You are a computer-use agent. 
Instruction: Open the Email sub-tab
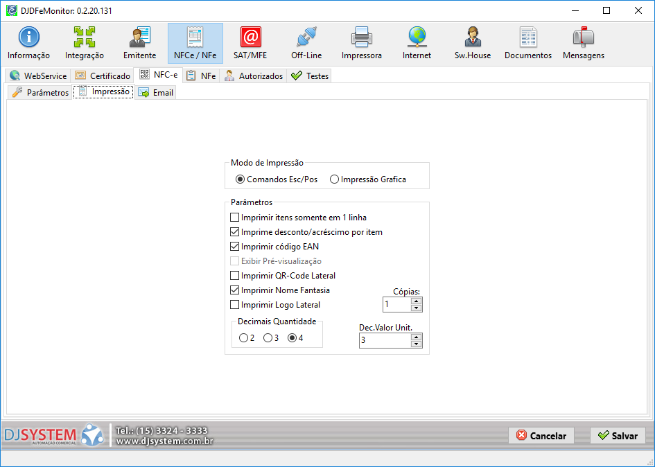click(x=155, y=92)
